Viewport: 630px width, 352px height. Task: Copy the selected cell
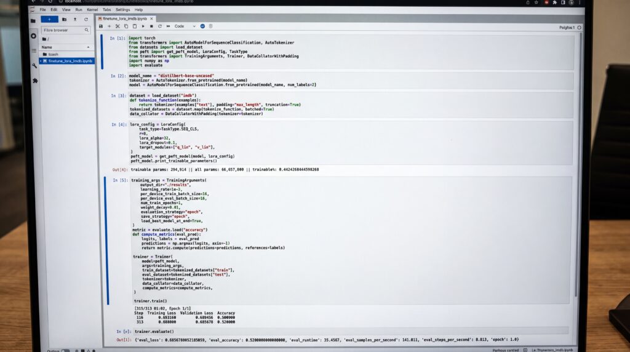126,26
